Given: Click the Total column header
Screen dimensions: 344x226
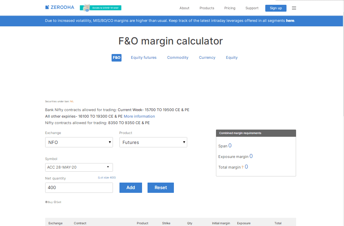Looking at the screenshot, I should point(278,223).
